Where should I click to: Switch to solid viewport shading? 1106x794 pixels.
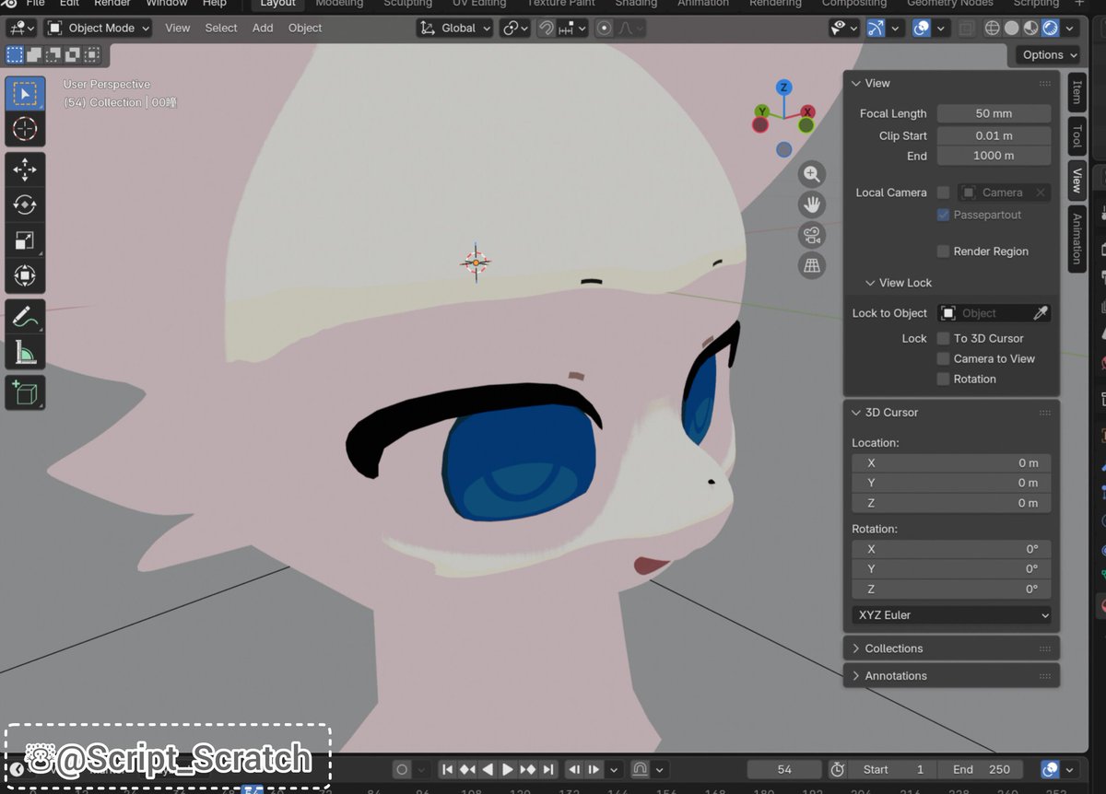(1012, 28)
